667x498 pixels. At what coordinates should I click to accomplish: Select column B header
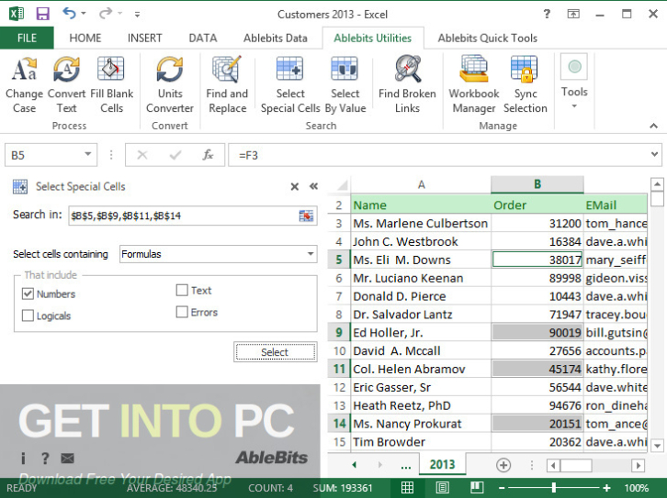(537, 184)
